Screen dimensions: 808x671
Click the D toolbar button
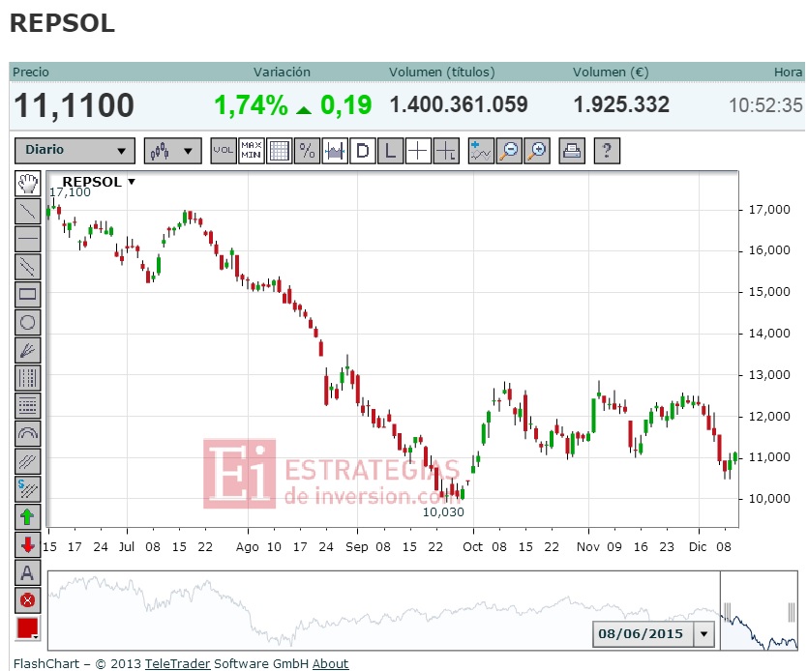pos(362,151)
